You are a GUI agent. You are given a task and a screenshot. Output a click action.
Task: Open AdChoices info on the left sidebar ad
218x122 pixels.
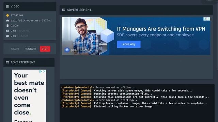point(41,72)
